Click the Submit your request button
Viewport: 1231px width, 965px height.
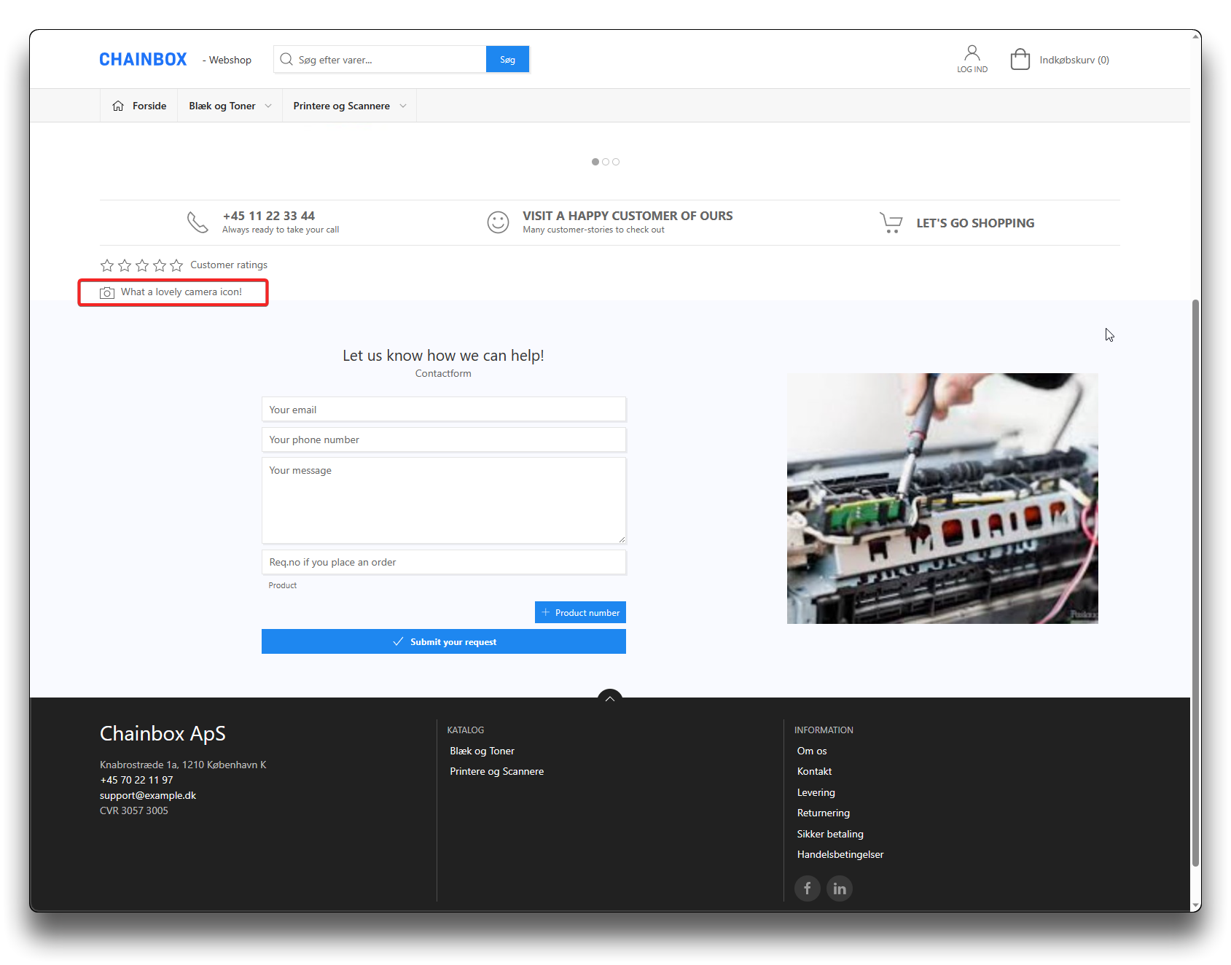(x=443, y=641)
